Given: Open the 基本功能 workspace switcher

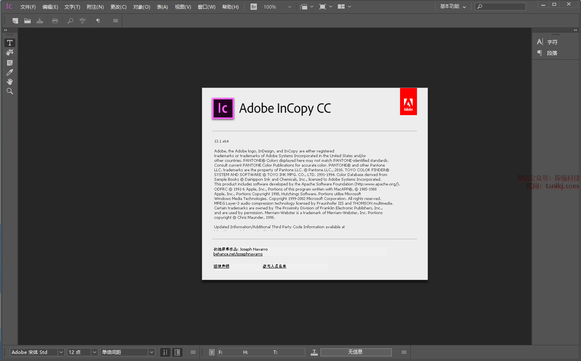Looking at the screenshot, I should click(x=453, y=7).
